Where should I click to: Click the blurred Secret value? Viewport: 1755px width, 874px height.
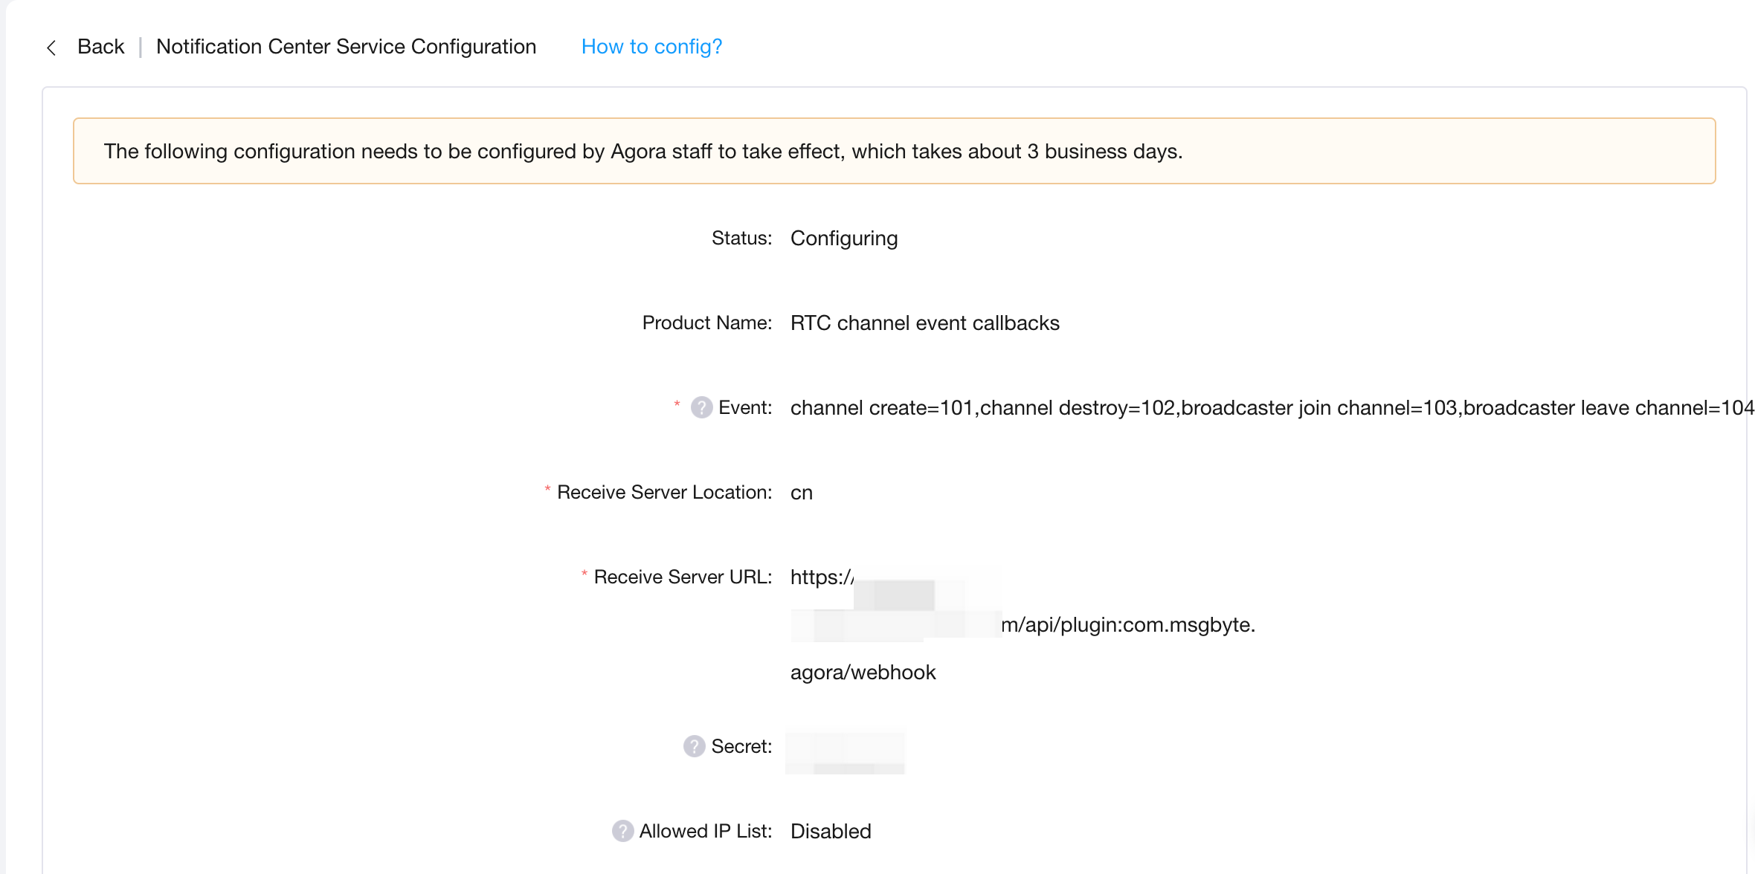tap(846, 753)
